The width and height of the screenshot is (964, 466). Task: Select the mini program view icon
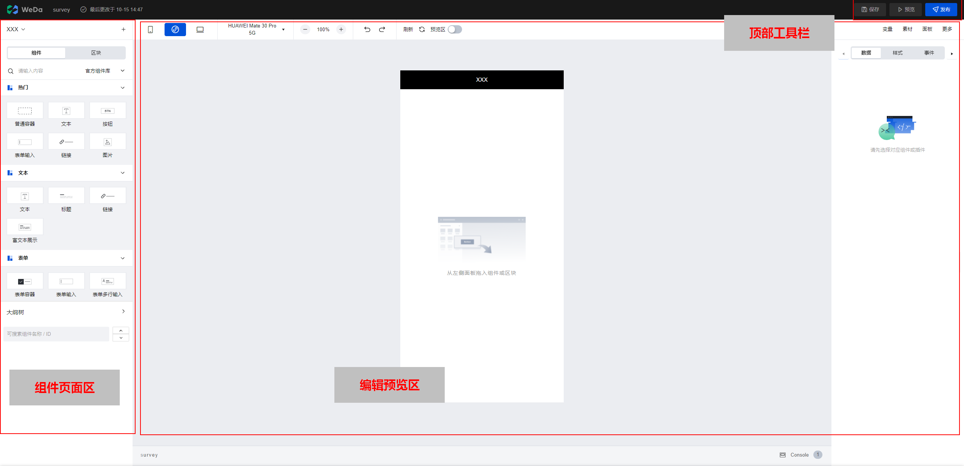click(175, 29)
